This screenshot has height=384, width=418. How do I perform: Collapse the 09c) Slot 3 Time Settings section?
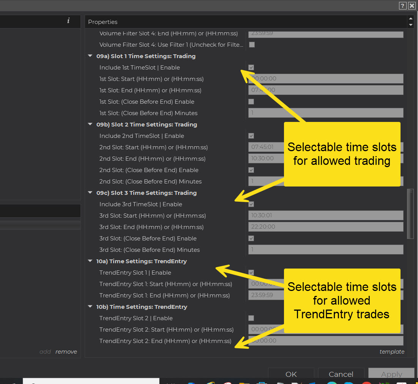90,193
